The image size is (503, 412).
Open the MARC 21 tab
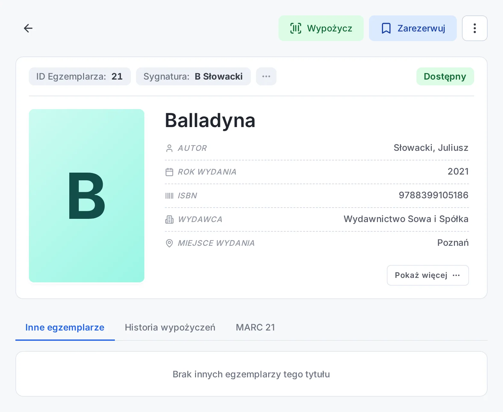tap(255, 327)
